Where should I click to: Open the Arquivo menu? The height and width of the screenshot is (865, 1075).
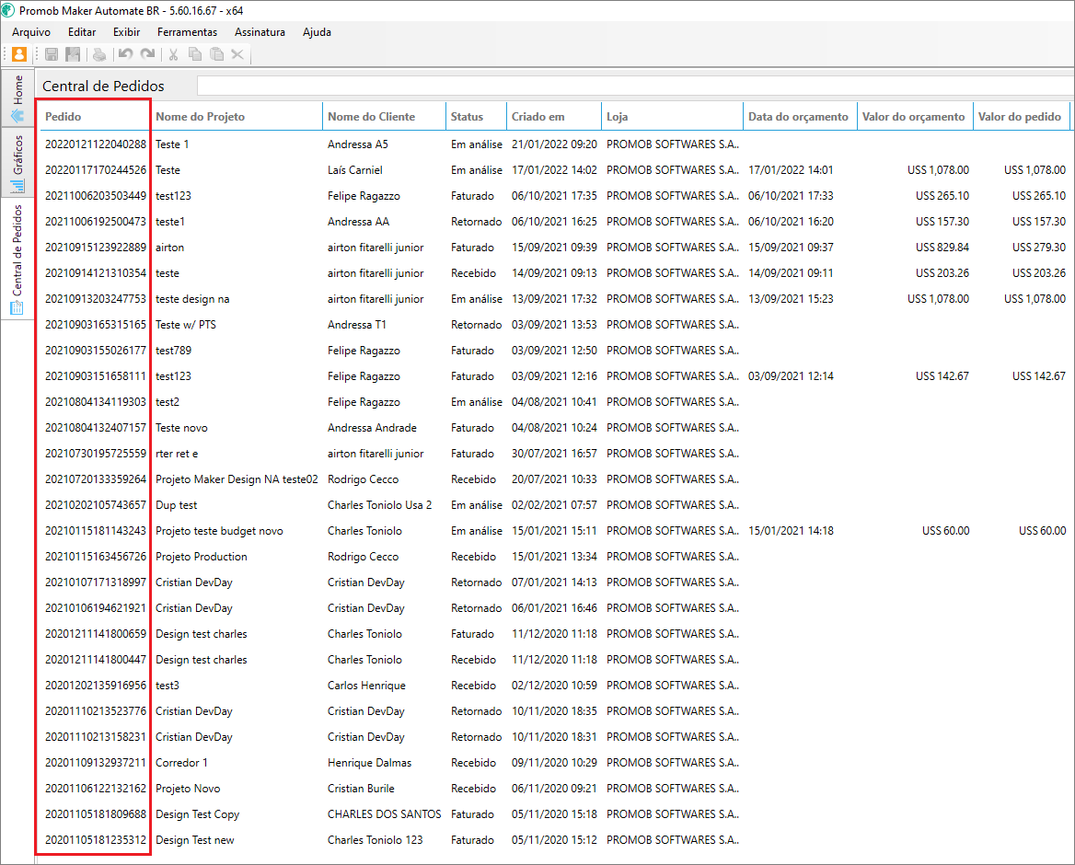pyautogui.click(x=31, y=32)
